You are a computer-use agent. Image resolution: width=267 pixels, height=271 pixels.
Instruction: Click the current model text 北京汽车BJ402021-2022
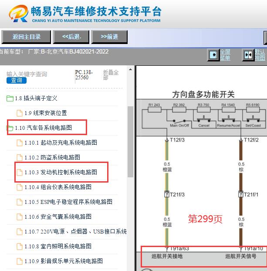(x=78, y=51)
